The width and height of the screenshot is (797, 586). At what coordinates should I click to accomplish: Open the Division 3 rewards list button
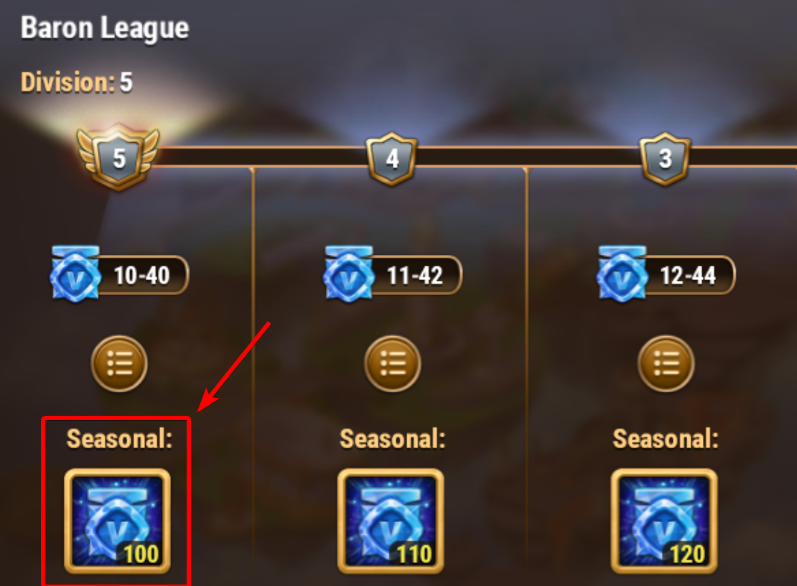click(x=666, y=363)
